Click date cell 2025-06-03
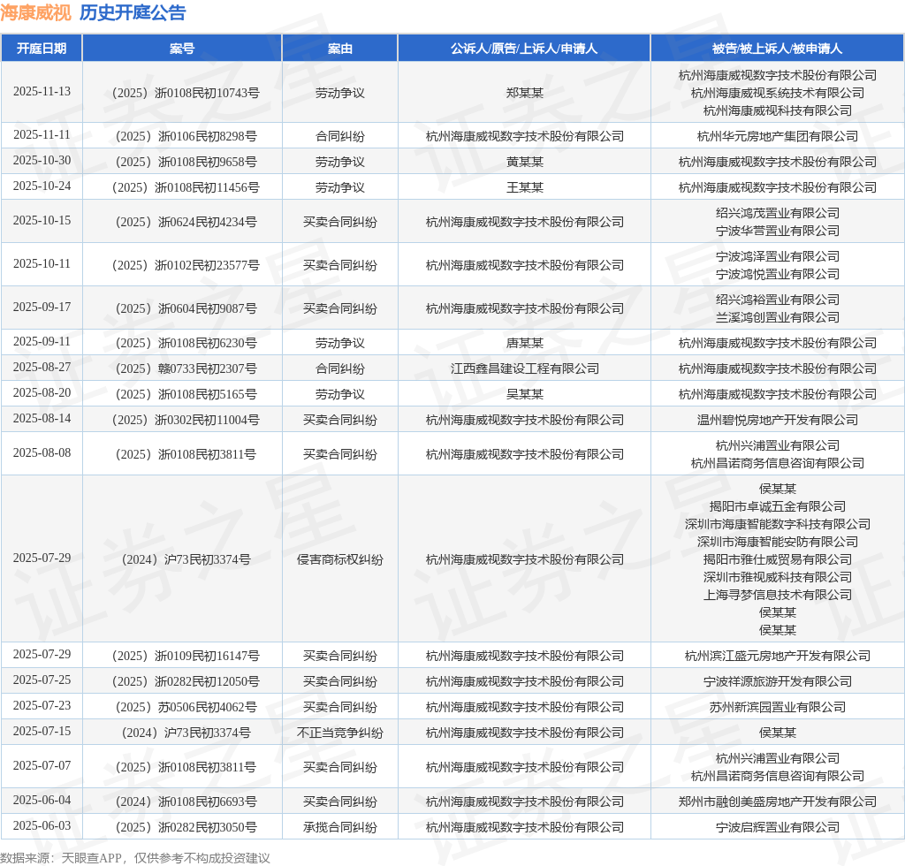 point(42,826)
